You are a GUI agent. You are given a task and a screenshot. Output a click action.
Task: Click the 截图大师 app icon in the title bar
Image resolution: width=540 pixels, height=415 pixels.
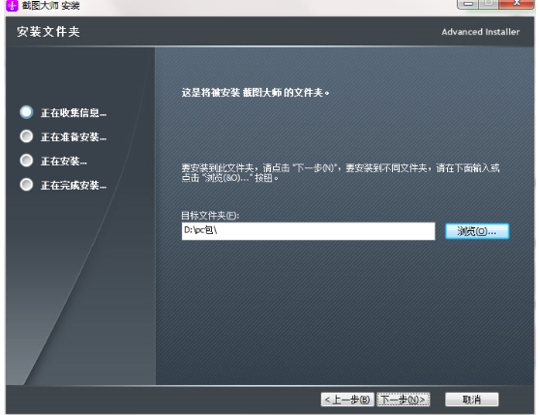click(x=12, y=5)
